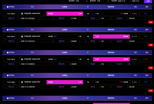Click the unselected home cell for round 1048812
The image size is (154, 104).
65,59
